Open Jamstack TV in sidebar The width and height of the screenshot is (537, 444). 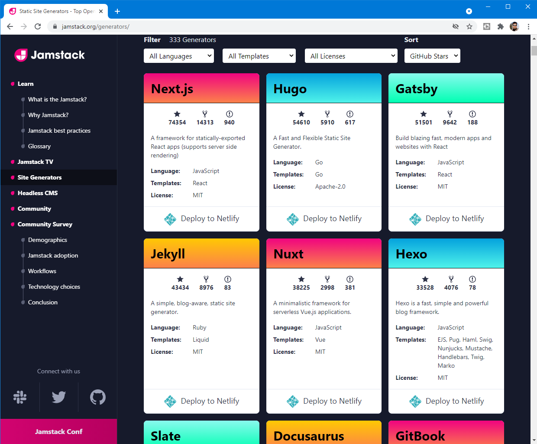pos(36,162)
